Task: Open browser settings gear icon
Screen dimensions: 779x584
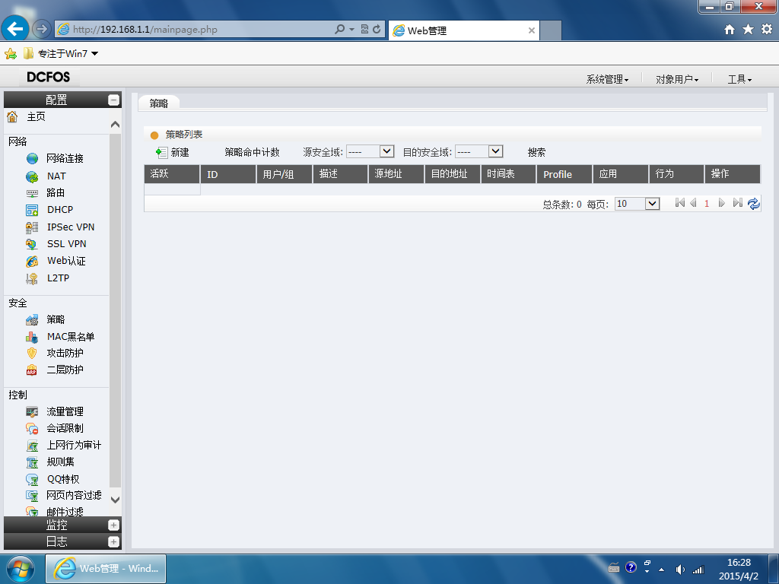Action: point(767,30)
